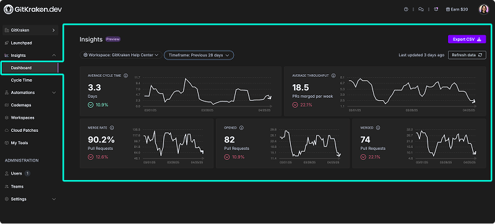
Task: Click the "PRs merged per week" label
Action: (x=312, y=97)
